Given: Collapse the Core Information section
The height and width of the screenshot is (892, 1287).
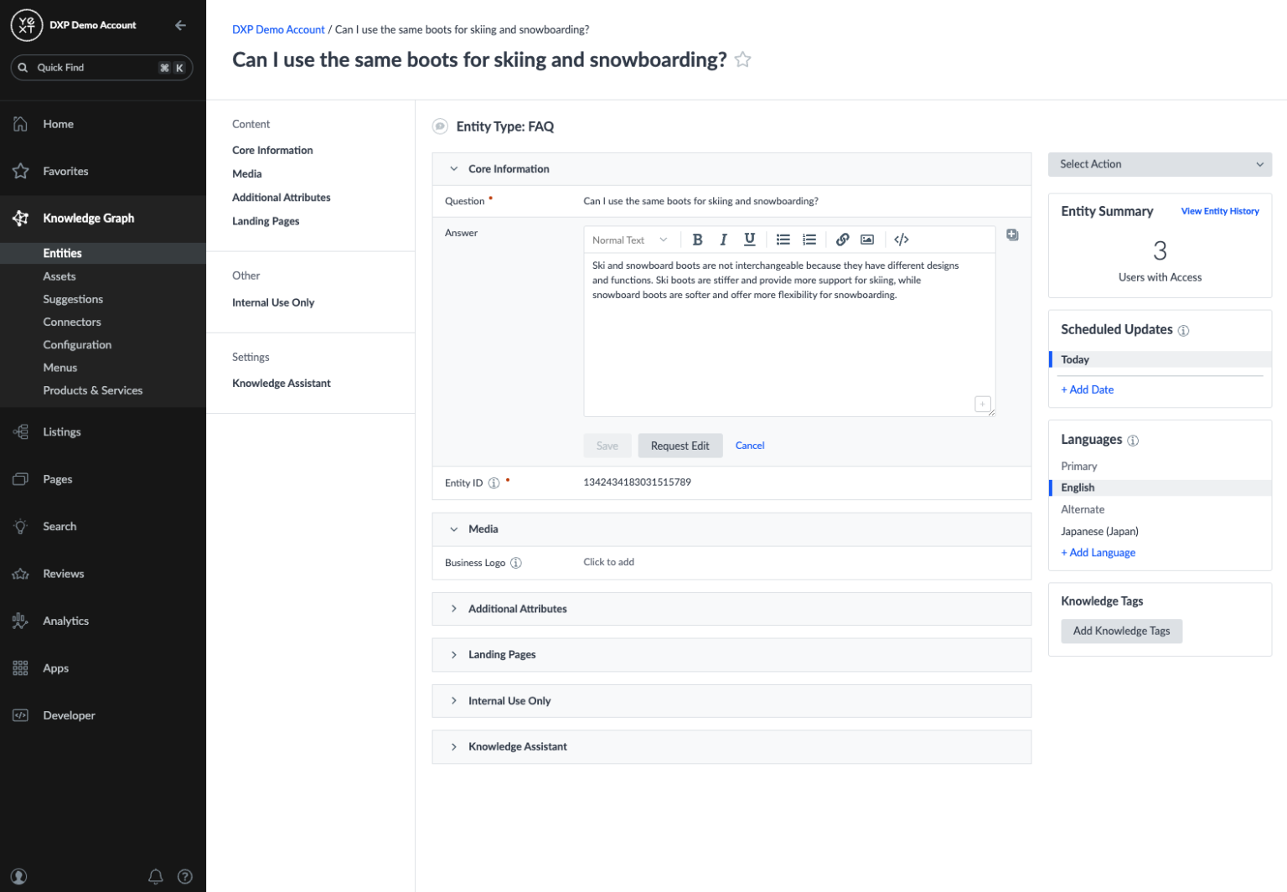Looking at the screenshot, I should [x=453, y=168].
